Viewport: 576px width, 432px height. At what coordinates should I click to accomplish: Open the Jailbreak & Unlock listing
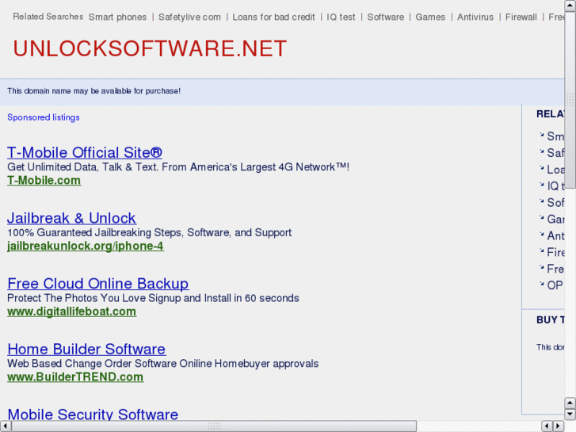(71, 219)
